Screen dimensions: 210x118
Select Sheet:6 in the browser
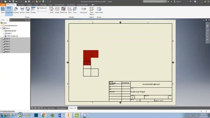pyautogui.click(x=7, y=49)
